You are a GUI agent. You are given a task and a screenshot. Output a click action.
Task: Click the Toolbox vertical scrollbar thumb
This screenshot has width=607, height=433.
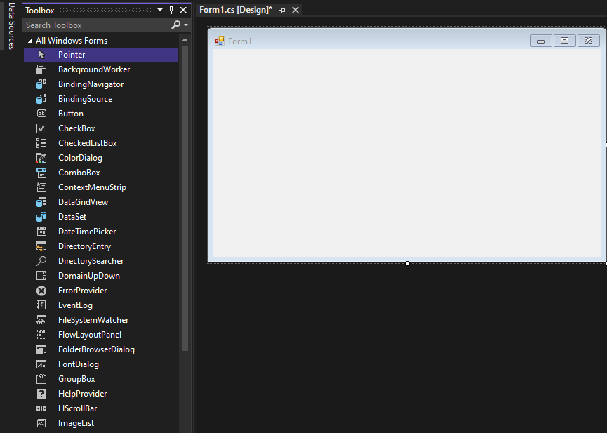tap(185, 198)
